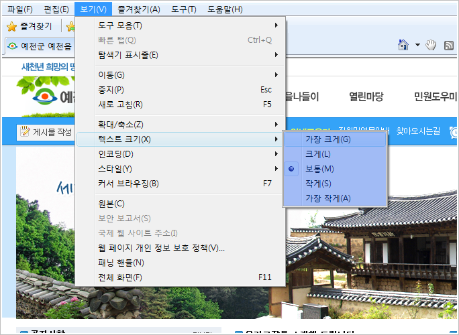
Task: Click the 예천군 site logo
Action: coord(45,96)
